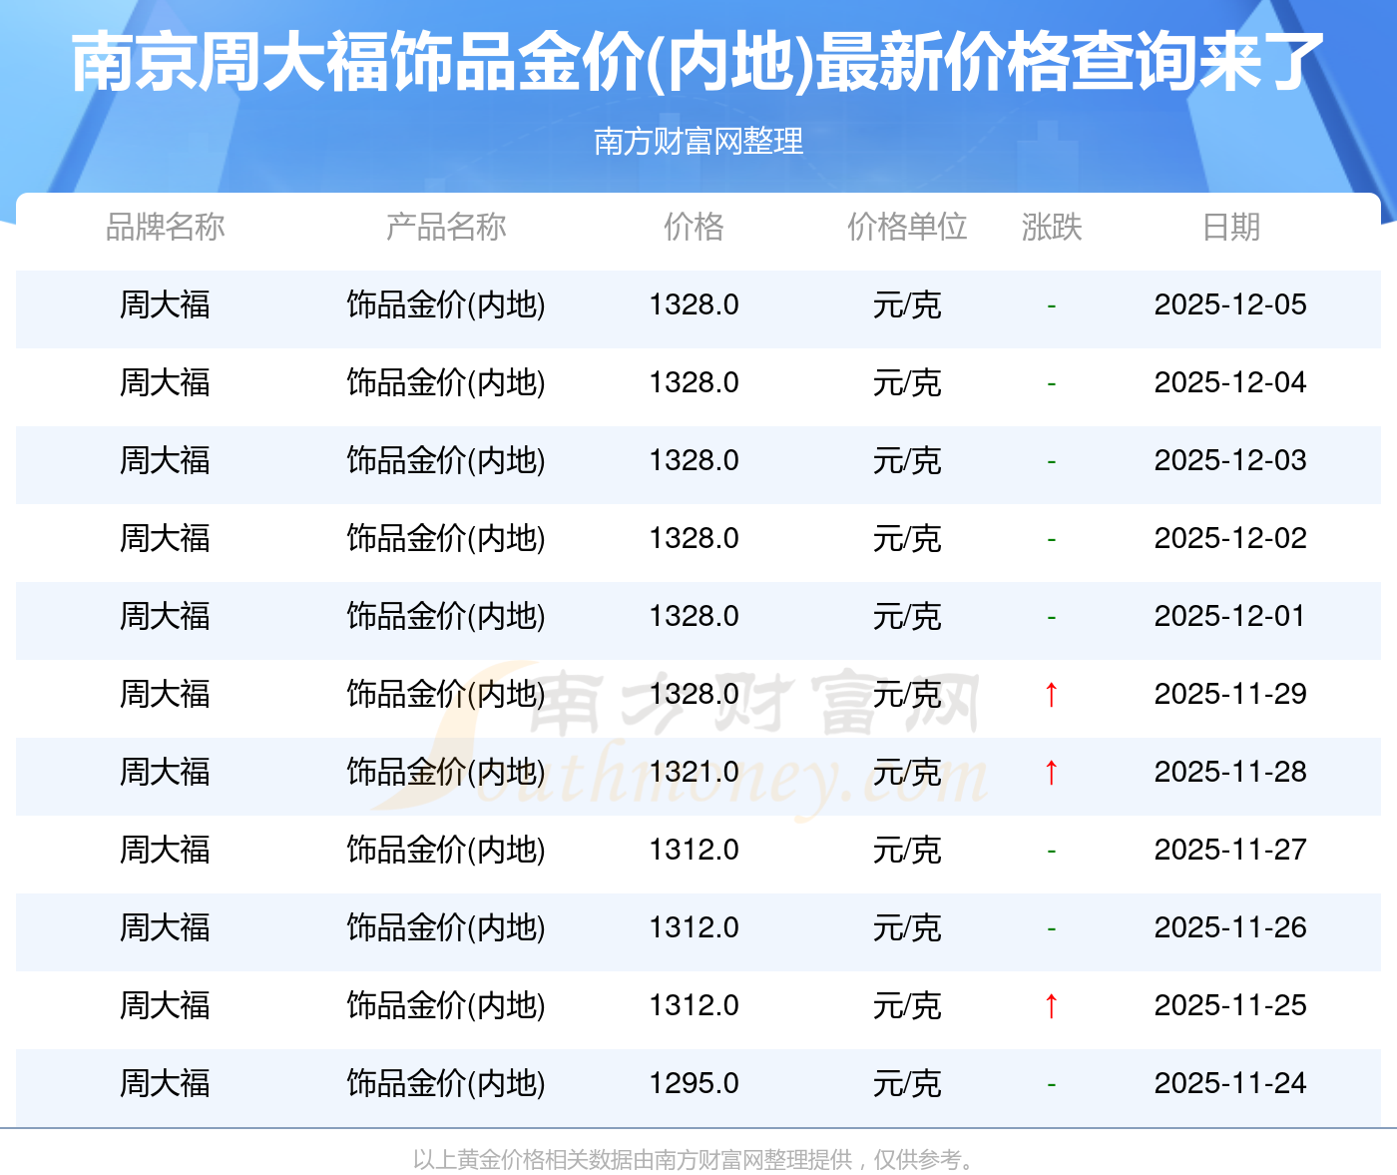
Task: Click 元/克 in the 2025-12-05 row
Action: 907,304
